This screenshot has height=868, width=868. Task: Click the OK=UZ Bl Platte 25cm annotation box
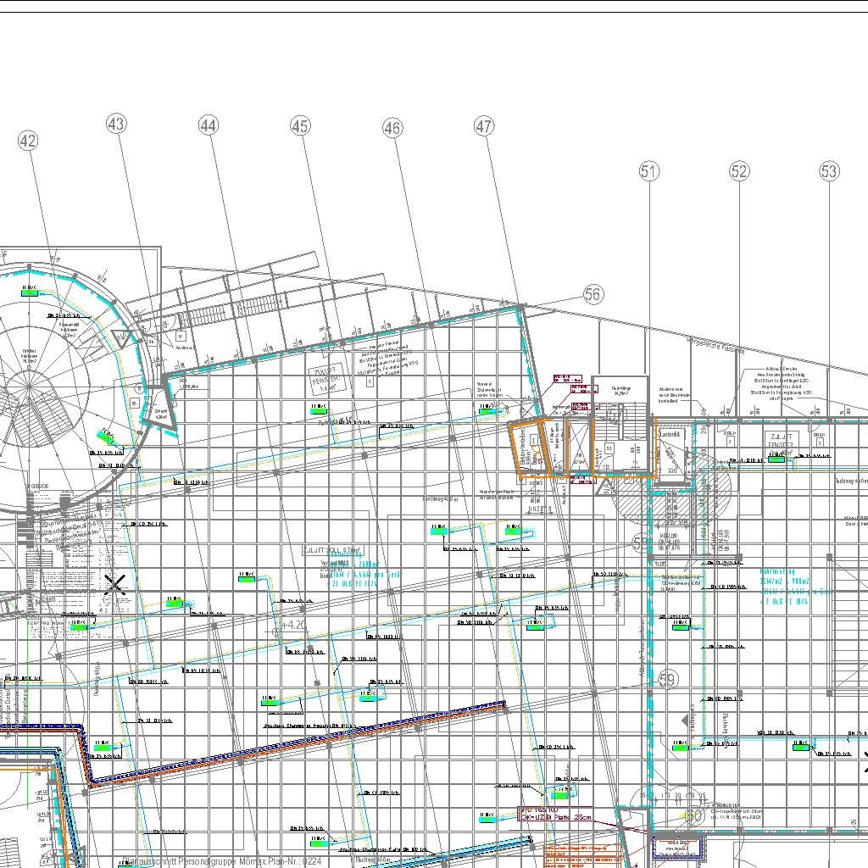pos(555,815)
